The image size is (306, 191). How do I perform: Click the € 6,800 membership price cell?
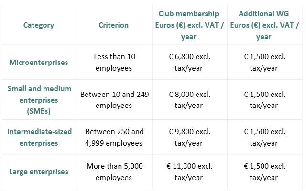[x=189, y=63]
